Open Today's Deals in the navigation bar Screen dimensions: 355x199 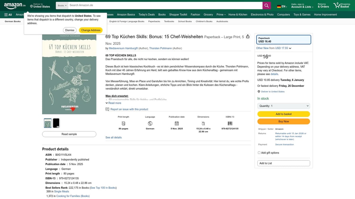tap(146, 14)
